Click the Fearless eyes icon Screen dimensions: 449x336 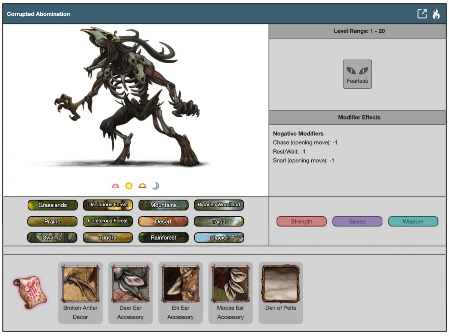pos(357,71)
